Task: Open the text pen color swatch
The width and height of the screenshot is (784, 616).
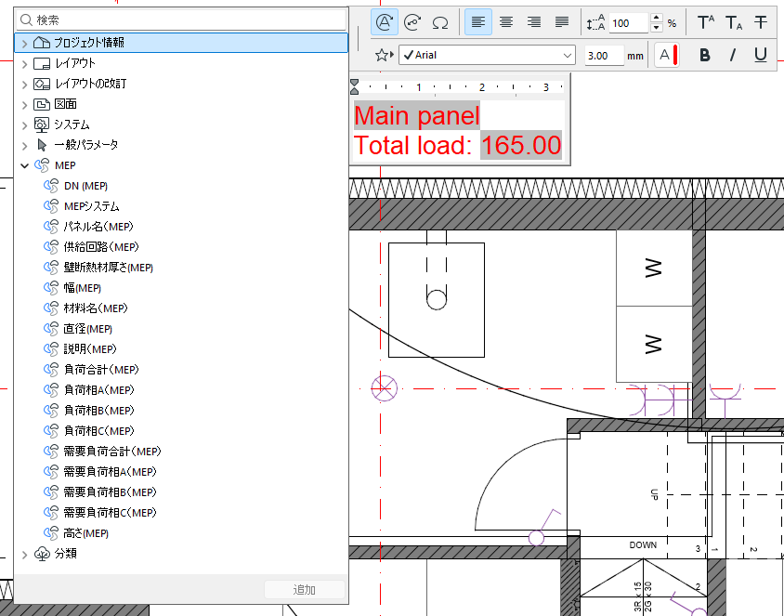Action: click(667, 55)
